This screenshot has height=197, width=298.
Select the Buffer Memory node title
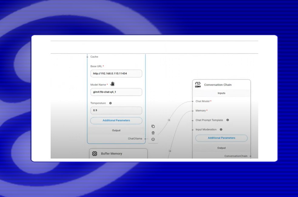112,153
